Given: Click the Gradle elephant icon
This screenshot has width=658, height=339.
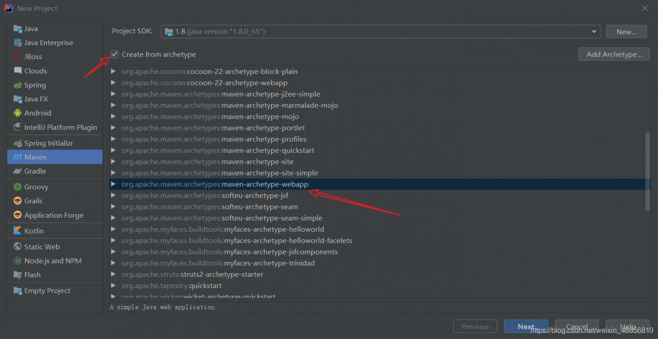Looking at the screenshot, I should point(17,171).
